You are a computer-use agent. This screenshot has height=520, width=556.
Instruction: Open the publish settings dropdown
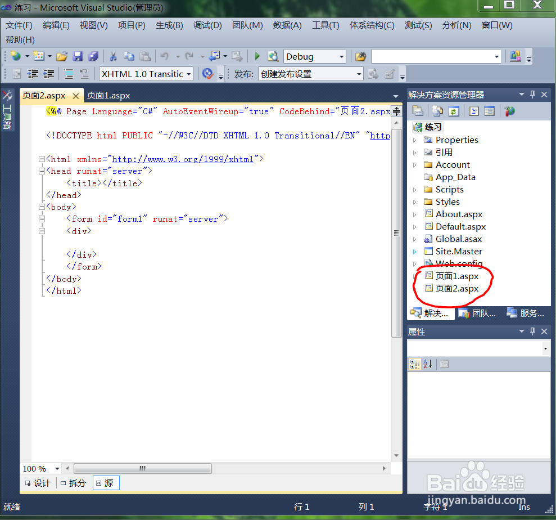point(359,74)
